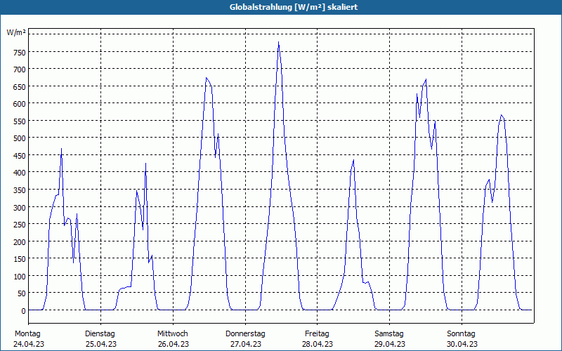Click the 'W/m²' axis unit label
The image size is (562, 351).
16,32
